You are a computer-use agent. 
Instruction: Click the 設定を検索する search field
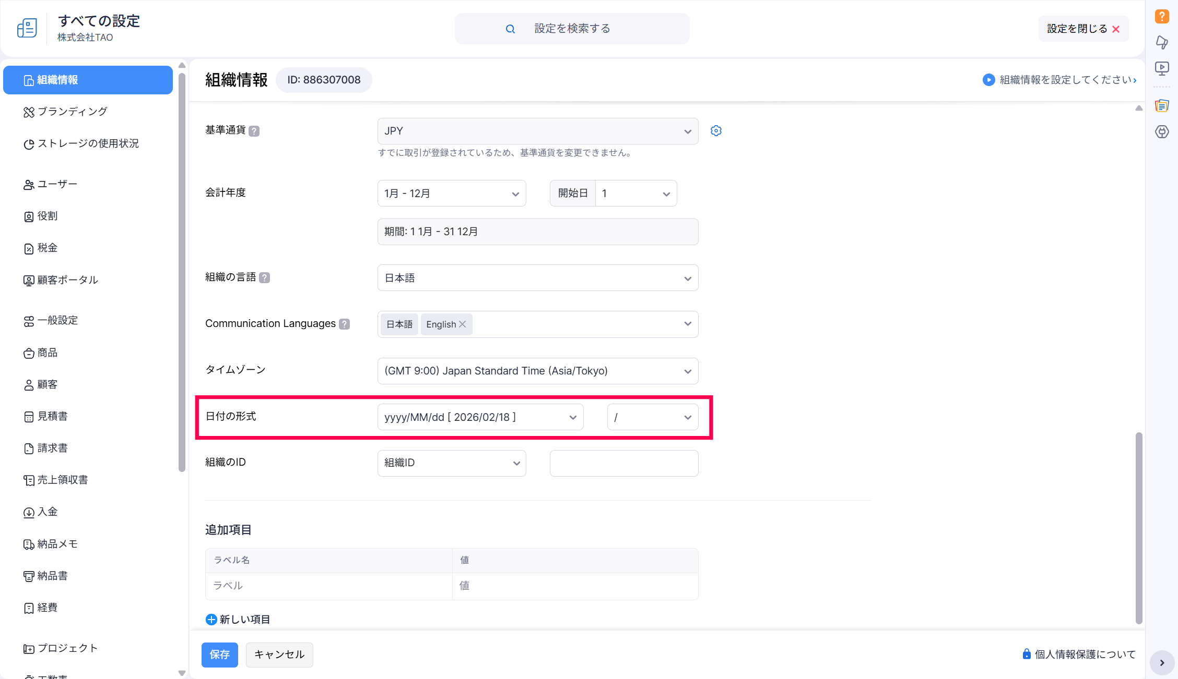point(572,29)
